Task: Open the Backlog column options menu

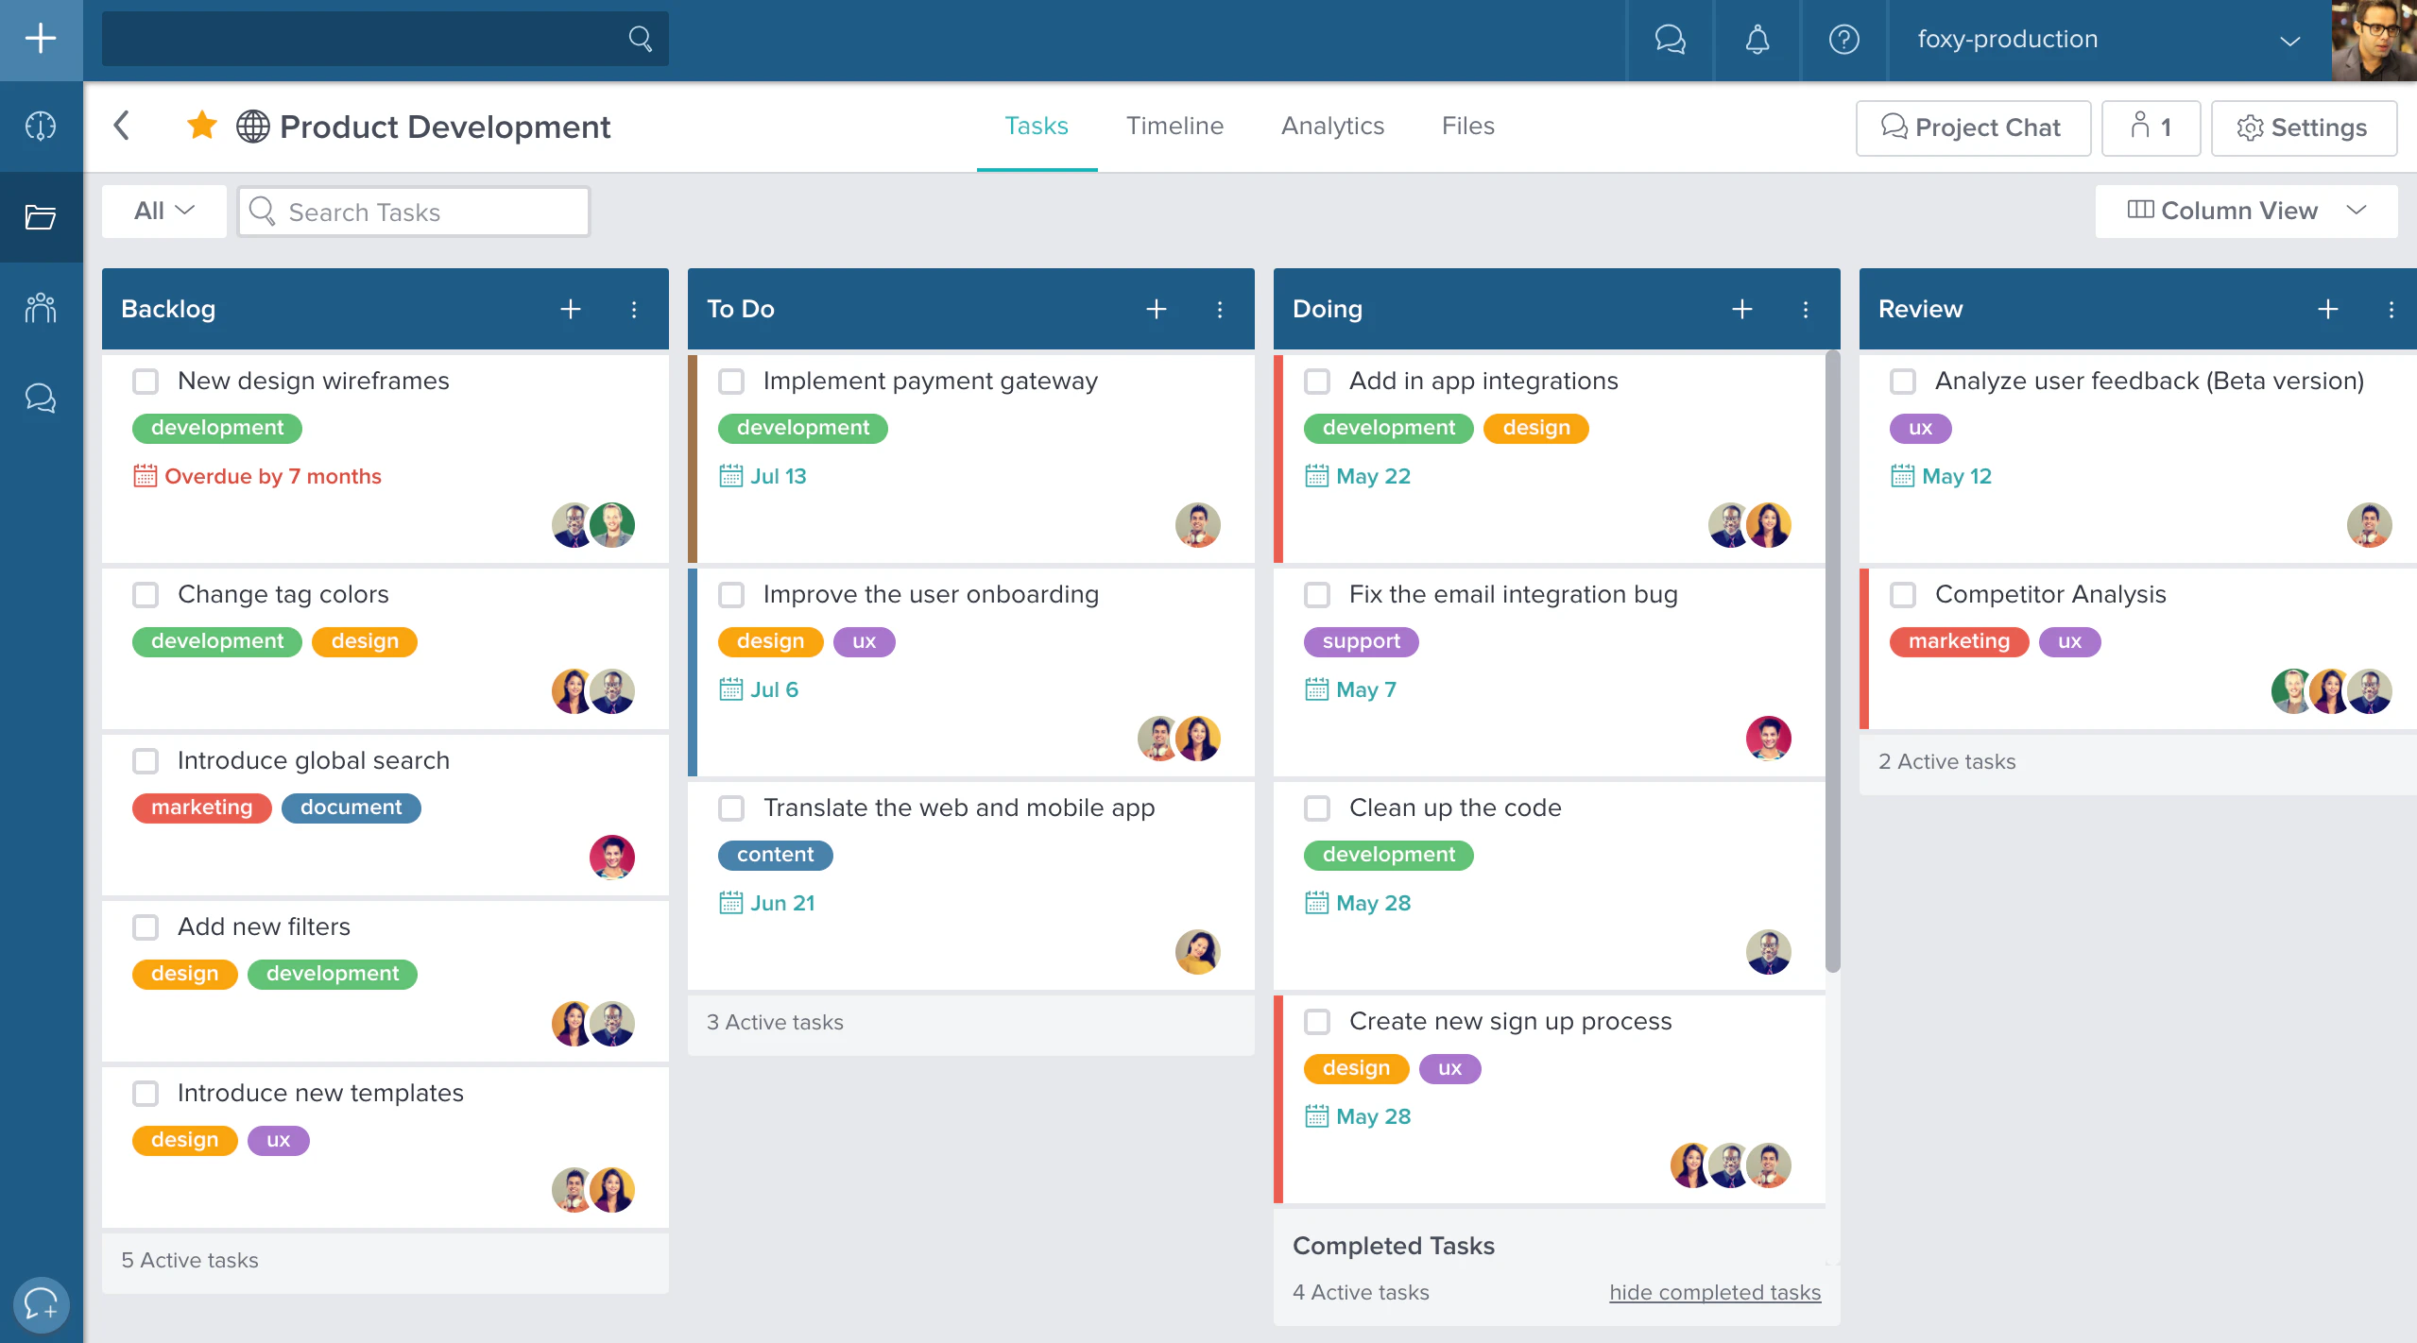Action: click(x=634, y=309)
